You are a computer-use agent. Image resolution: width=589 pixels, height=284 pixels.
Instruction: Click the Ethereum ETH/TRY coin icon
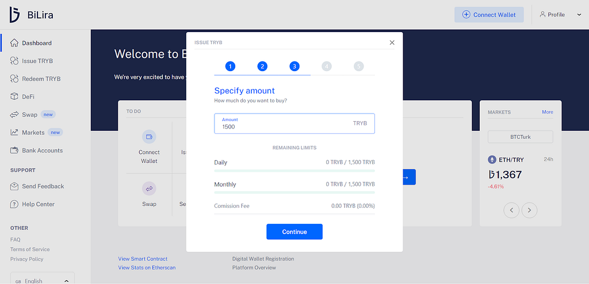coord(492,159)
